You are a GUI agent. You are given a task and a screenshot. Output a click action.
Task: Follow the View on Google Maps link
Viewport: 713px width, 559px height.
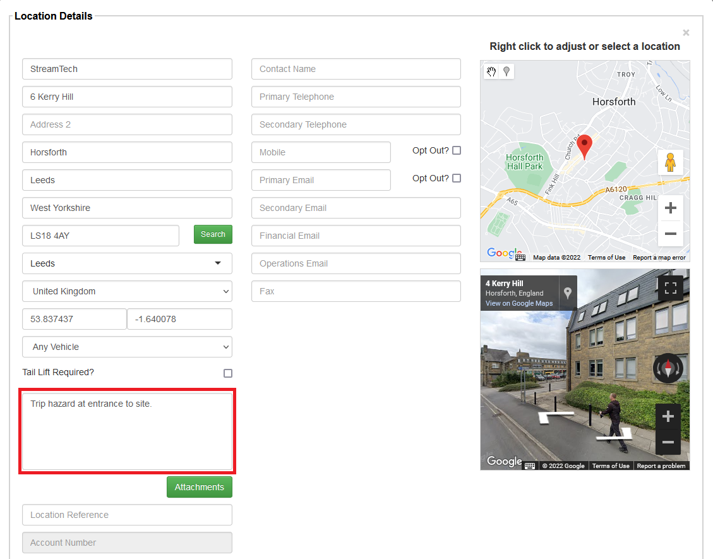pos(519,303)
